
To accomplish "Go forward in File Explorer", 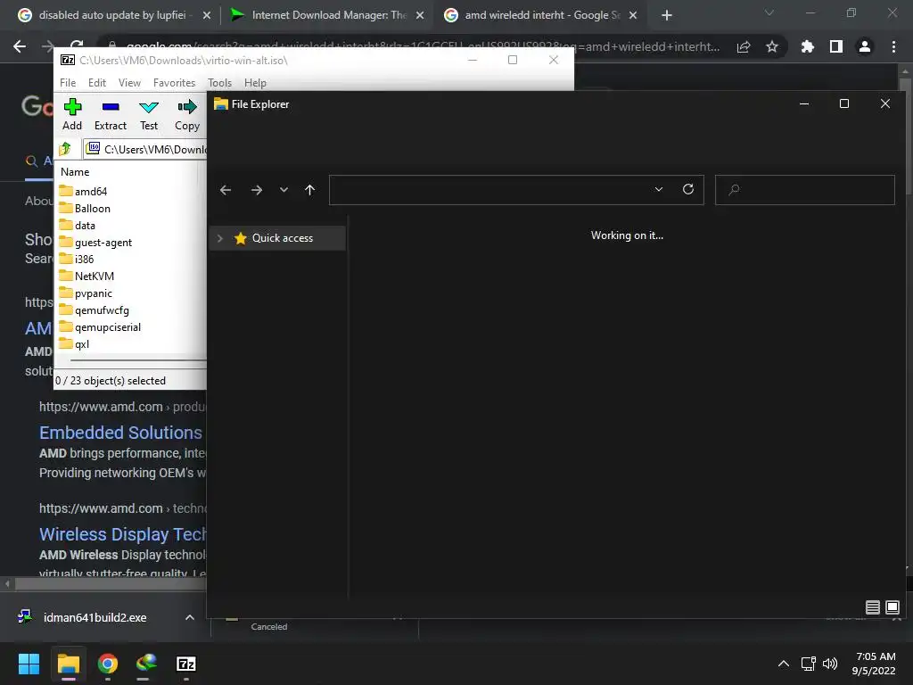I will pos(256,190).
